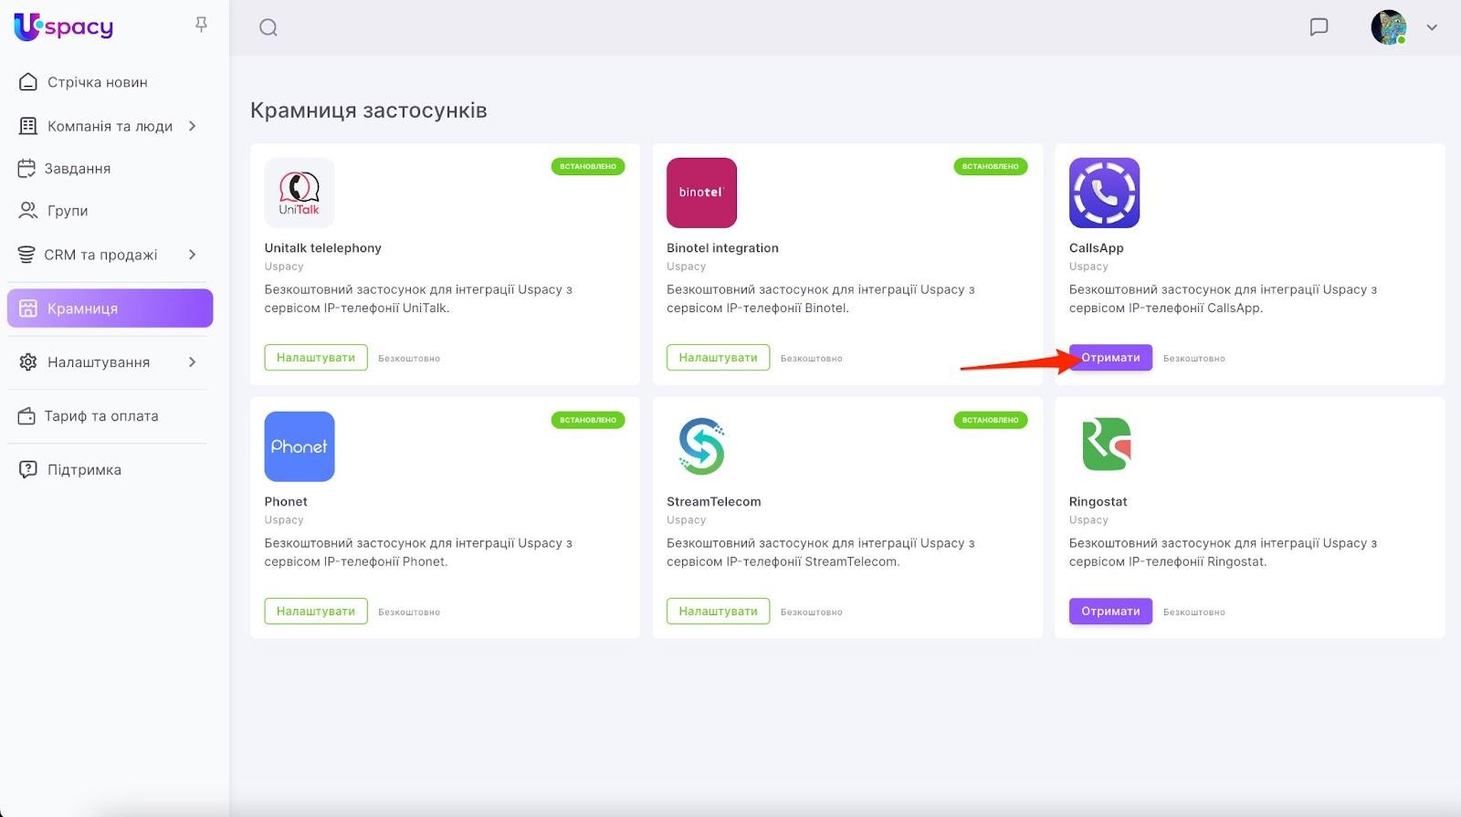Image resolution: width=1461 pixels, height=817 pixels.
Task: Open the Binotel integration app title
Action: 722,248
